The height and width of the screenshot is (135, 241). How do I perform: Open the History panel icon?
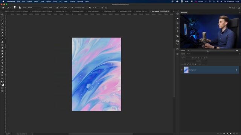click(x=177, y=23)
